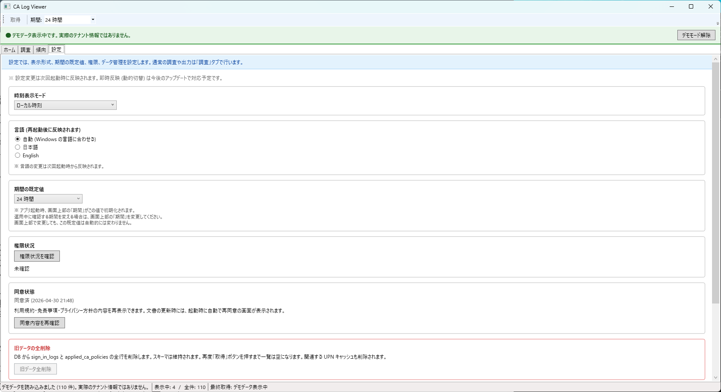Open the 時刻表示モード combo box
Screen dimensions: 721x392
tap(65, 105)
